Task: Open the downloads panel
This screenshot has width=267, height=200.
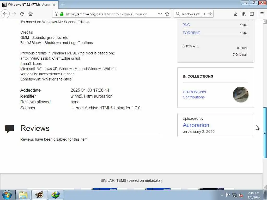Action: pos(235,14)
